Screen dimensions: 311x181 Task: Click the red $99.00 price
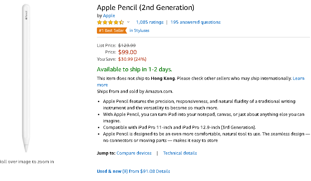pyautogui.click(x=127, y=52)
